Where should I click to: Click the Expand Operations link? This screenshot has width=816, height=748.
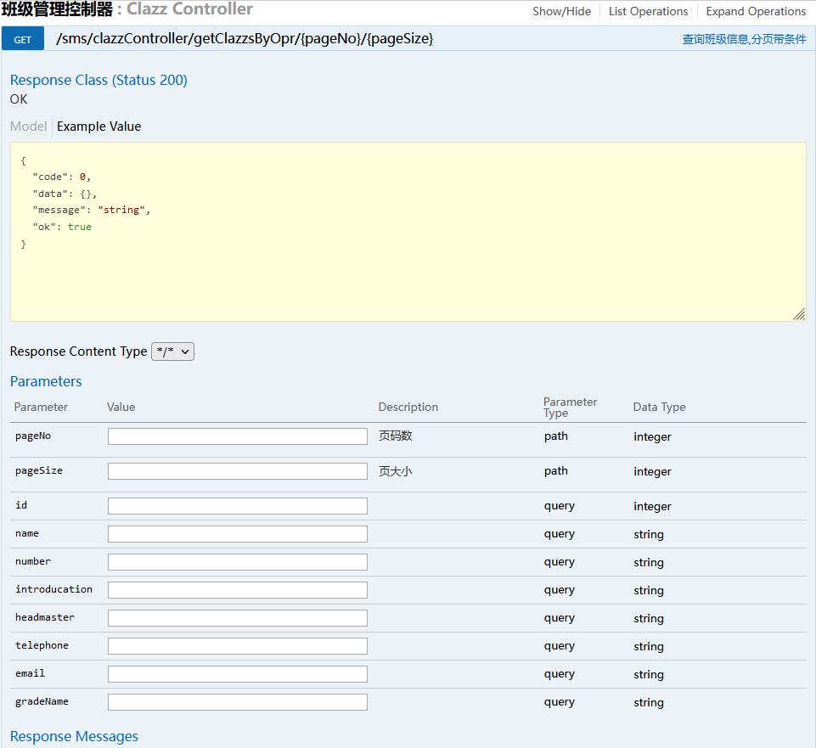click(756, 11)
